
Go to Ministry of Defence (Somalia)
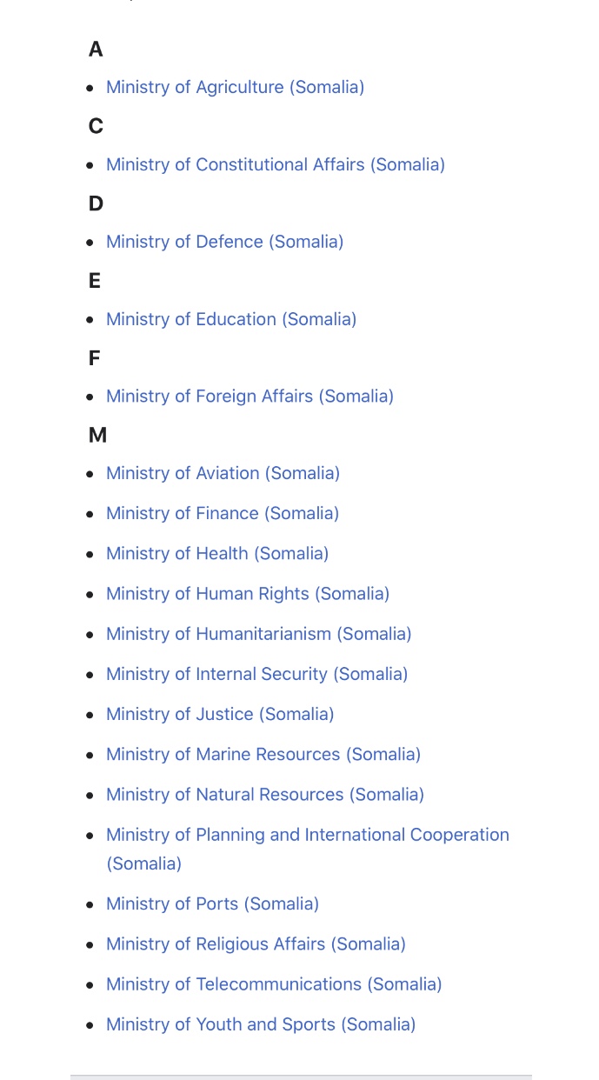coord(224,242)
